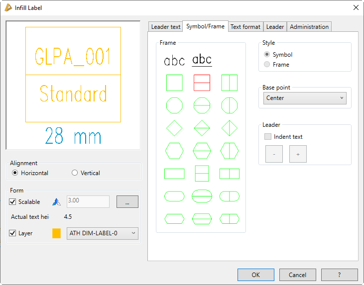Expand the ATH DIM-LABEL-0 layer dropdown
Image resolution: width=364 pixels, height=285 pixels.
tap(102, 233)
